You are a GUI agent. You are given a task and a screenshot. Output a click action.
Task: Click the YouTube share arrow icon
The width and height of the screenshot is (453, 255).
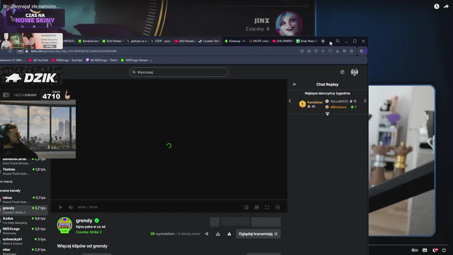446,6
